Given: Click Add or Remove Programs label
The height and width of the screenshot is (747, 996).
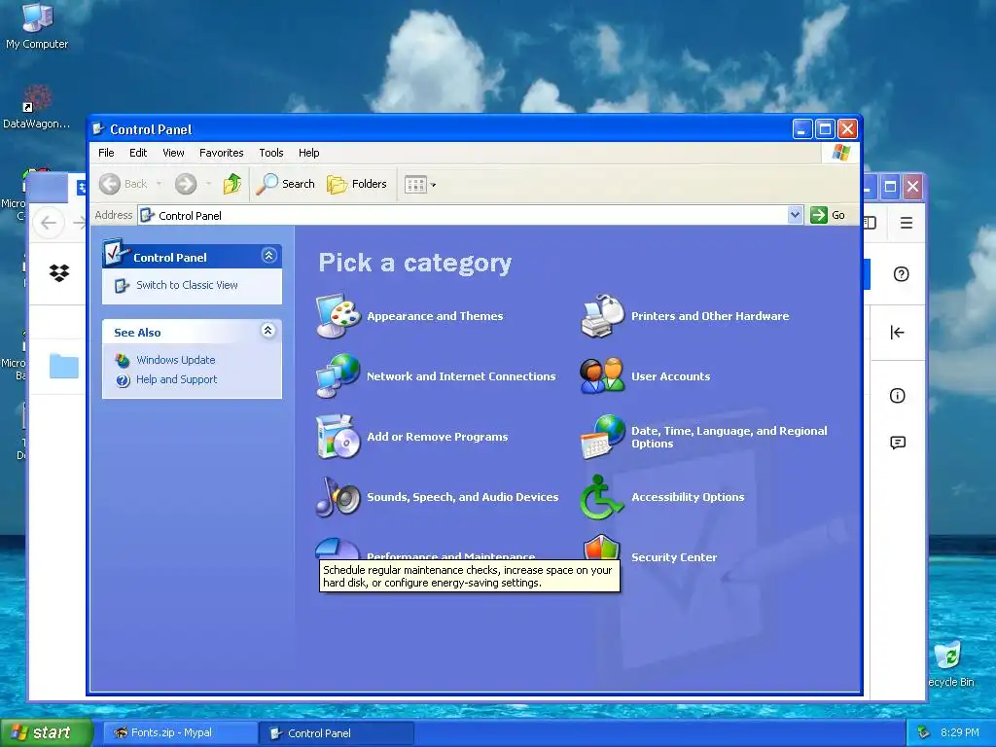Looking at the screenshot, I should tap(437, 437).
